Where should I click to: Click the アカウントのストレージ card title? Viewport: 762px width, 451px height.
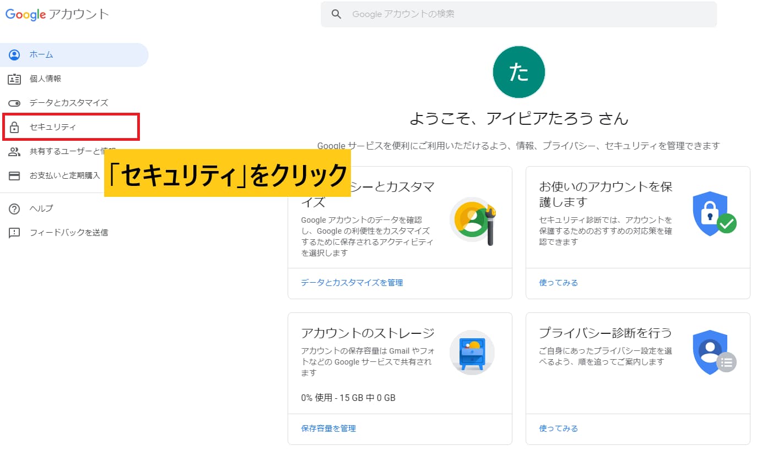pyautogui.click(x=368, y=333)
